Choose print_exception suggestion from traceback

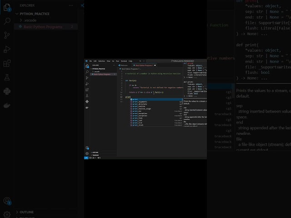tap(156, 116)
